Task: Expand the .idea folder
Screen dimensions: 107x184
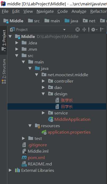Action: [x=17, y=43]
